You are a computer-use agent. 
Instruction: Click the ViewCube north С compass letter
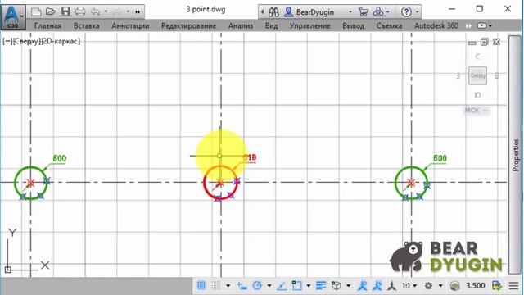(x=477, y=57)
